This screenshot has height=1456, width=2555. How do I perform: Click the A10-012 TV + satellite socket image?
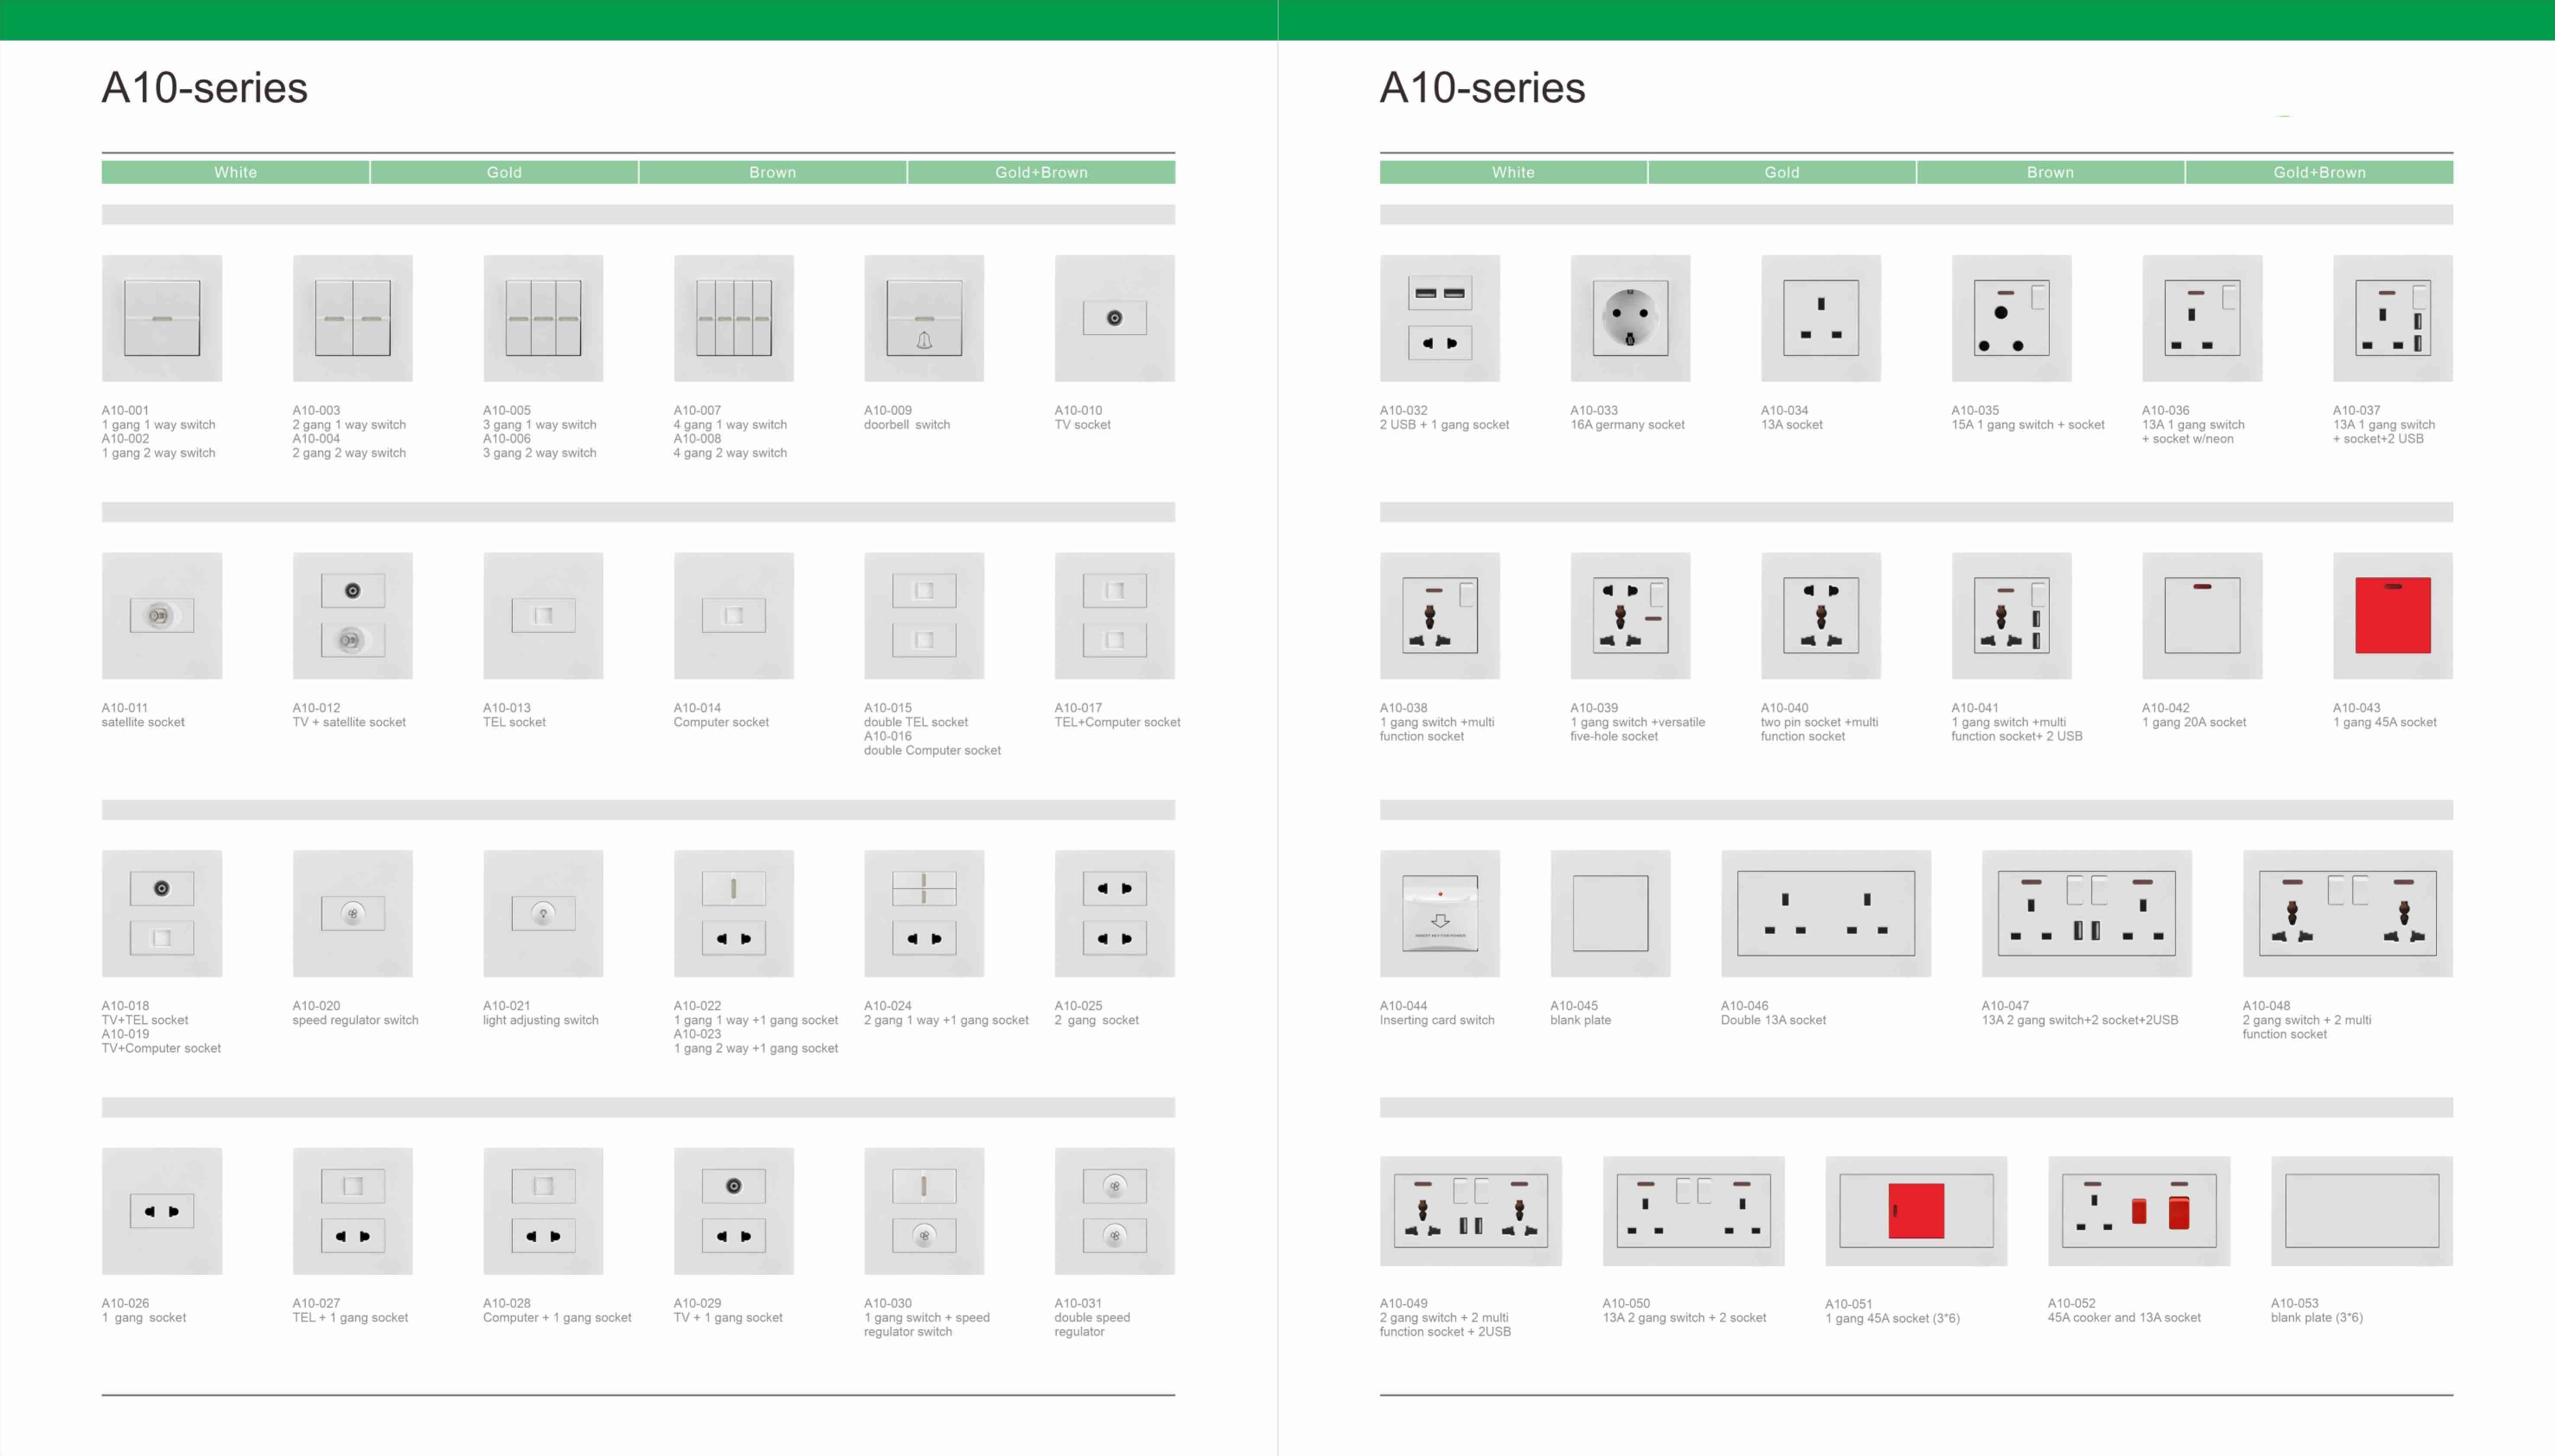tap(352, 616)
